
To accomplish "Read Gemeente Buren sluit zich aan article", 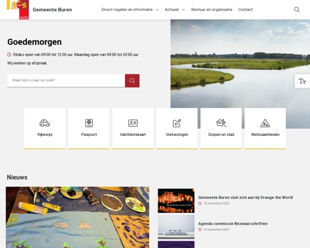I will coord(245,197).
